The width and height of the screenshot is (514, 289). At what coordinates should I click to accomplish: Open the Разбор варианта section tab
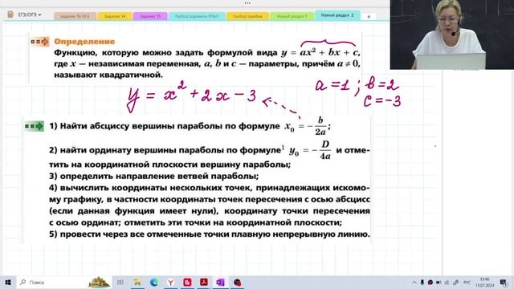point(197,16)
